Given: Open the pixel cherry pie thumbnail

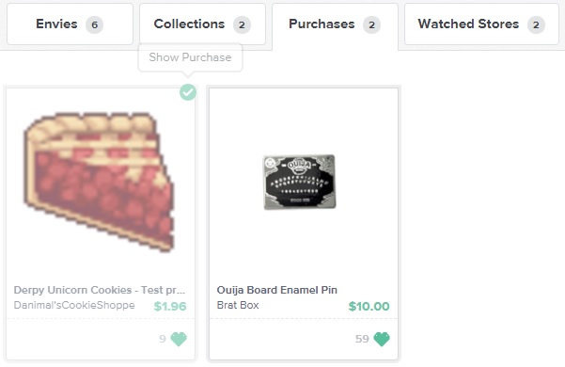Looking at the screenshot, I should tap(99, 182).
